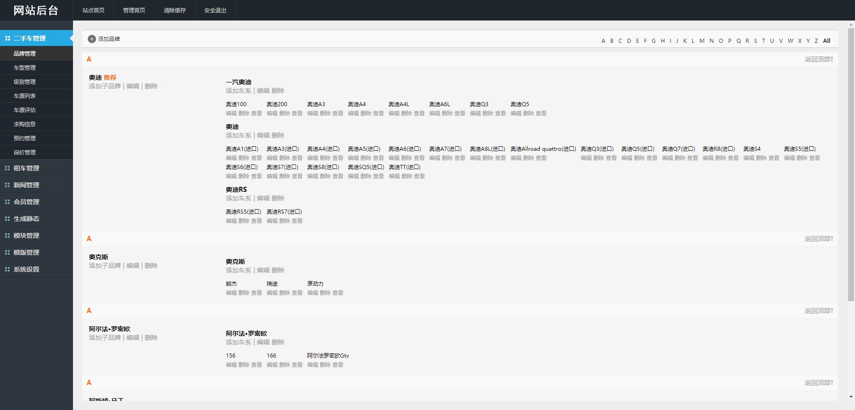Expand the 生成静态 sidebar section
This screenshot has height=410, width=855.
pyautogui.click(x=36, y=219)
